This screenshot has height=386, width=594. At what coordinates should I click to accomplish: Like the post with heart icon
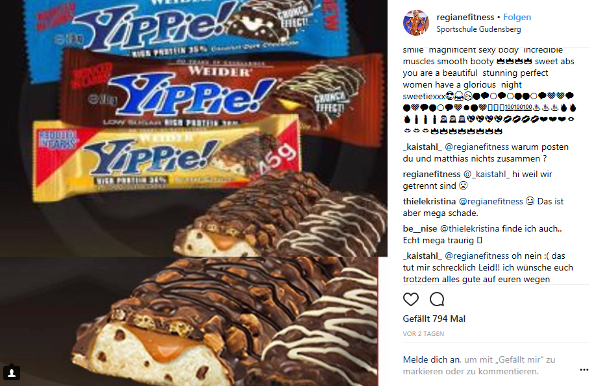coord(411,299)
